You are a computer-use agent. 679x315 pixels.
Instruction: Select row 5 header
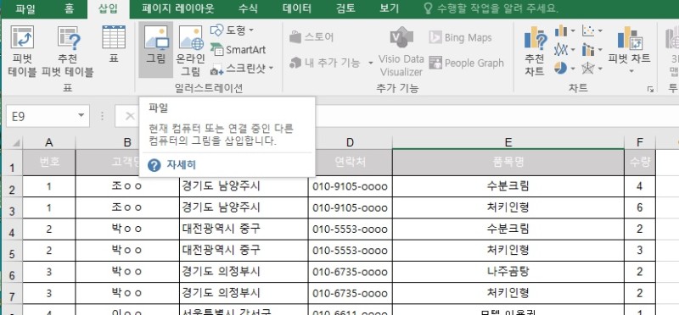pos(12,251)
